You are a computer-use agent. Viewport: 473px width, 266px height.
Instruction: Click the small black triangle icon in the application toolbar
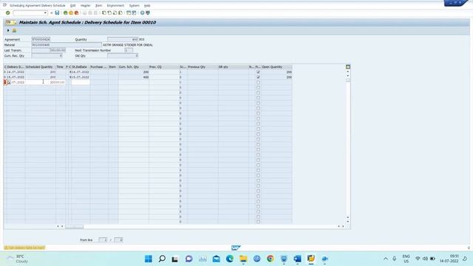click(x=8, y=30)
